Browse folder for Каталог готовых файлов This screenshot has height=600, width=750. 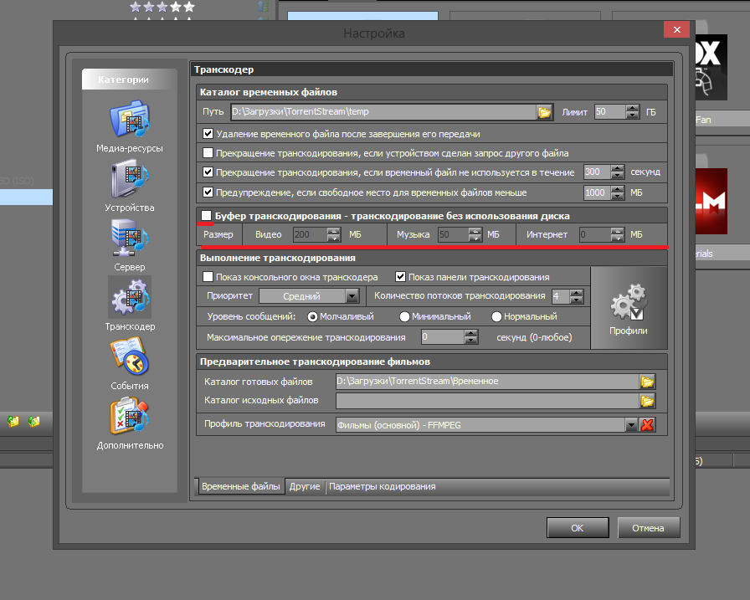click(647, 382)
